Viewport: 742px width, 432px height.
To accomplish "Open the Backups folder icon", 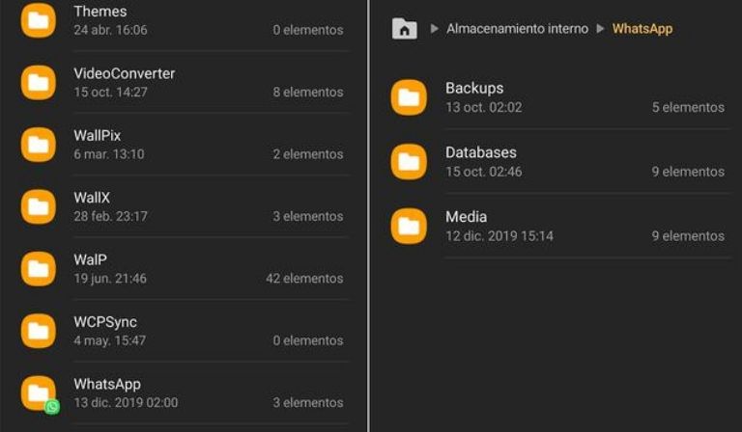I will point(409,97).
